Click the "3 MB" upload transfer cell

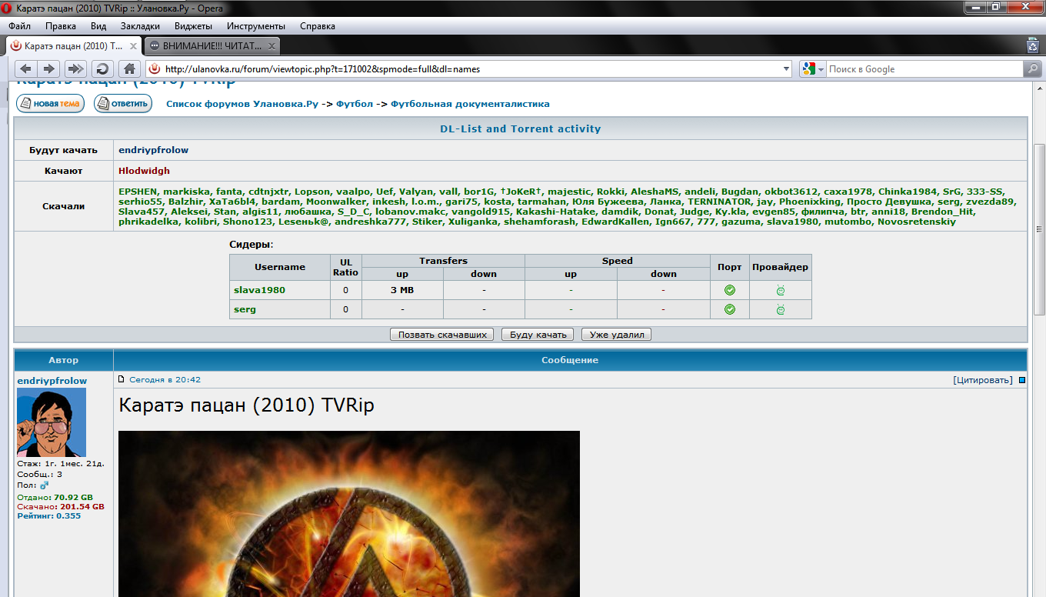click(402, 290)
